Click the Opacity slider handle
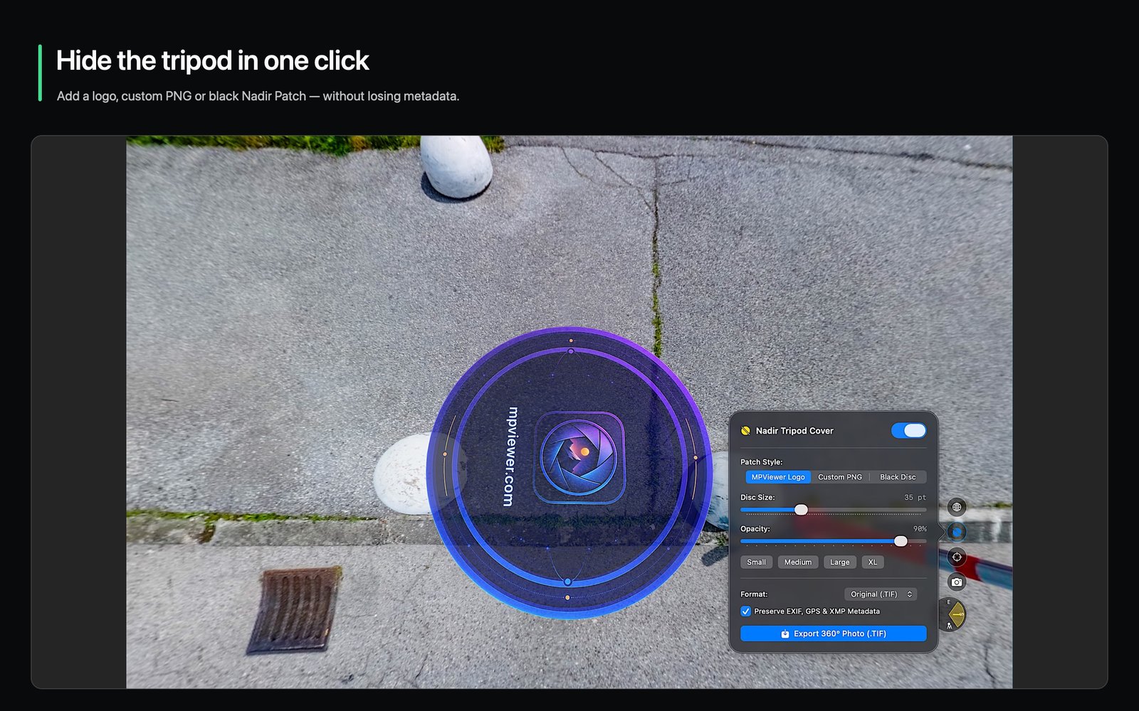The width and height of the screenshot is (1139, 711). coord(901,541)
